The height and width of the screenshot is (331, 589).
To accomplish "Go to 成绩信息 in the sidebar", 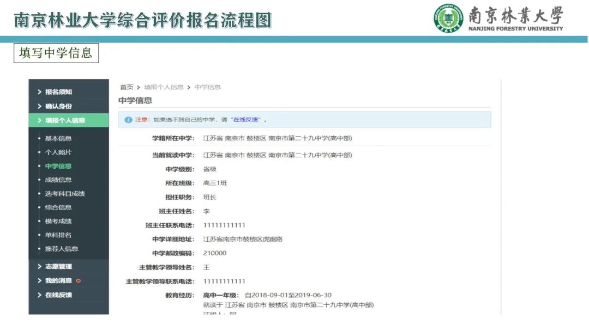I will [58, 180].
